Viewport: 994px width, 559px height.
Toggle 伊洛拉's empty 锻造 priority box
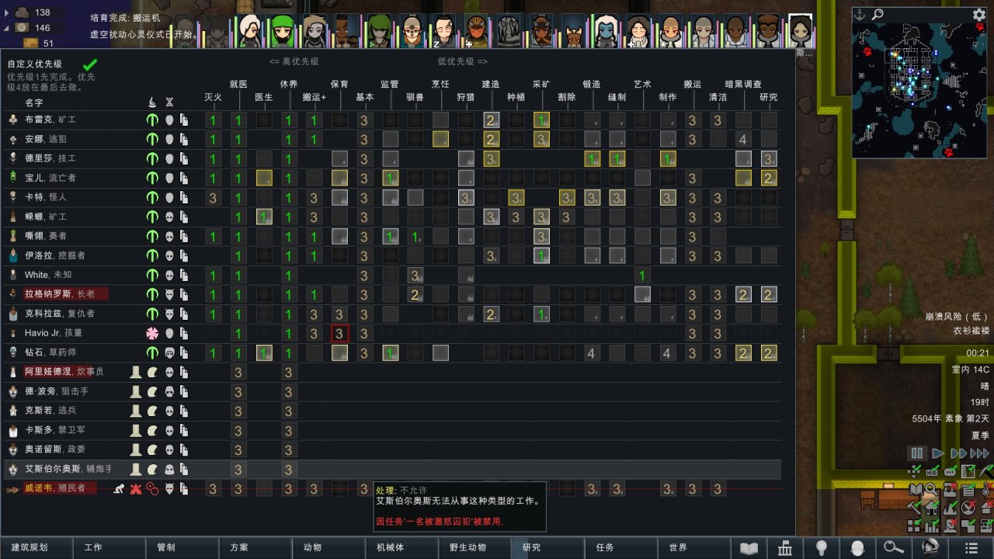click(592, 256)
